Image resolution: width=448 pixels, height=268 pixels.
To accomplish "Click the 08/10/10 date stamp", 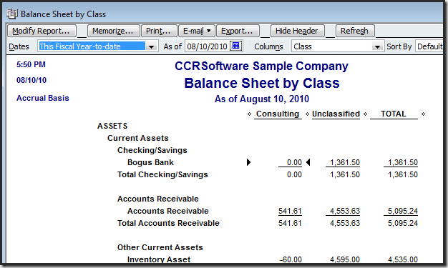I will (31, 80).
